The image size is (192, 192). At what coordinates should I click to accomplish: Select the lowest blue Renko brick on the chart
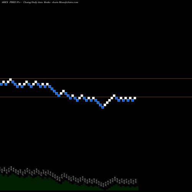tap(103, 107)
